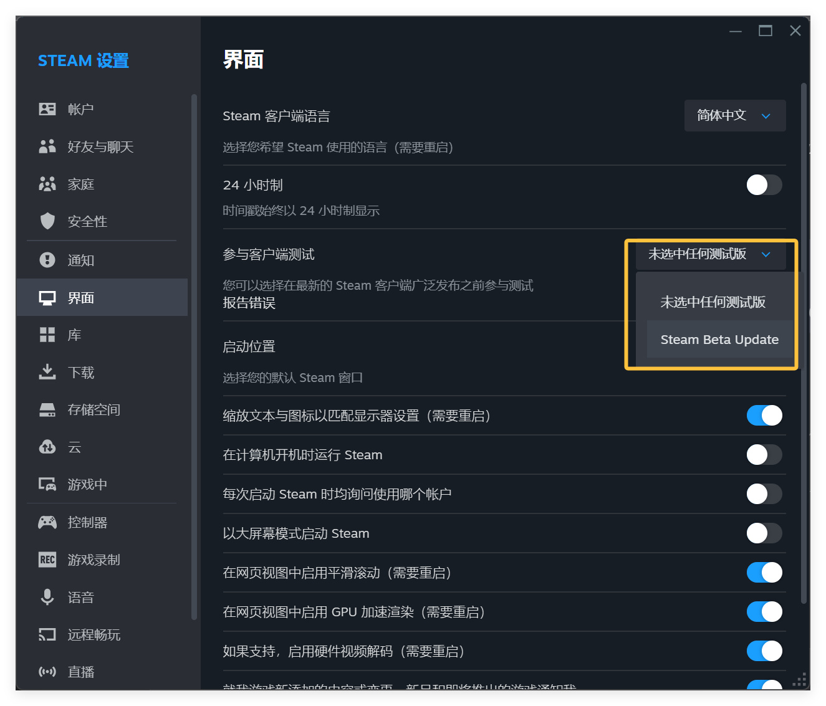Viewport: 826px width, 706px height.
Task: Maximize the Steam settings window
Action: [766, 31]
